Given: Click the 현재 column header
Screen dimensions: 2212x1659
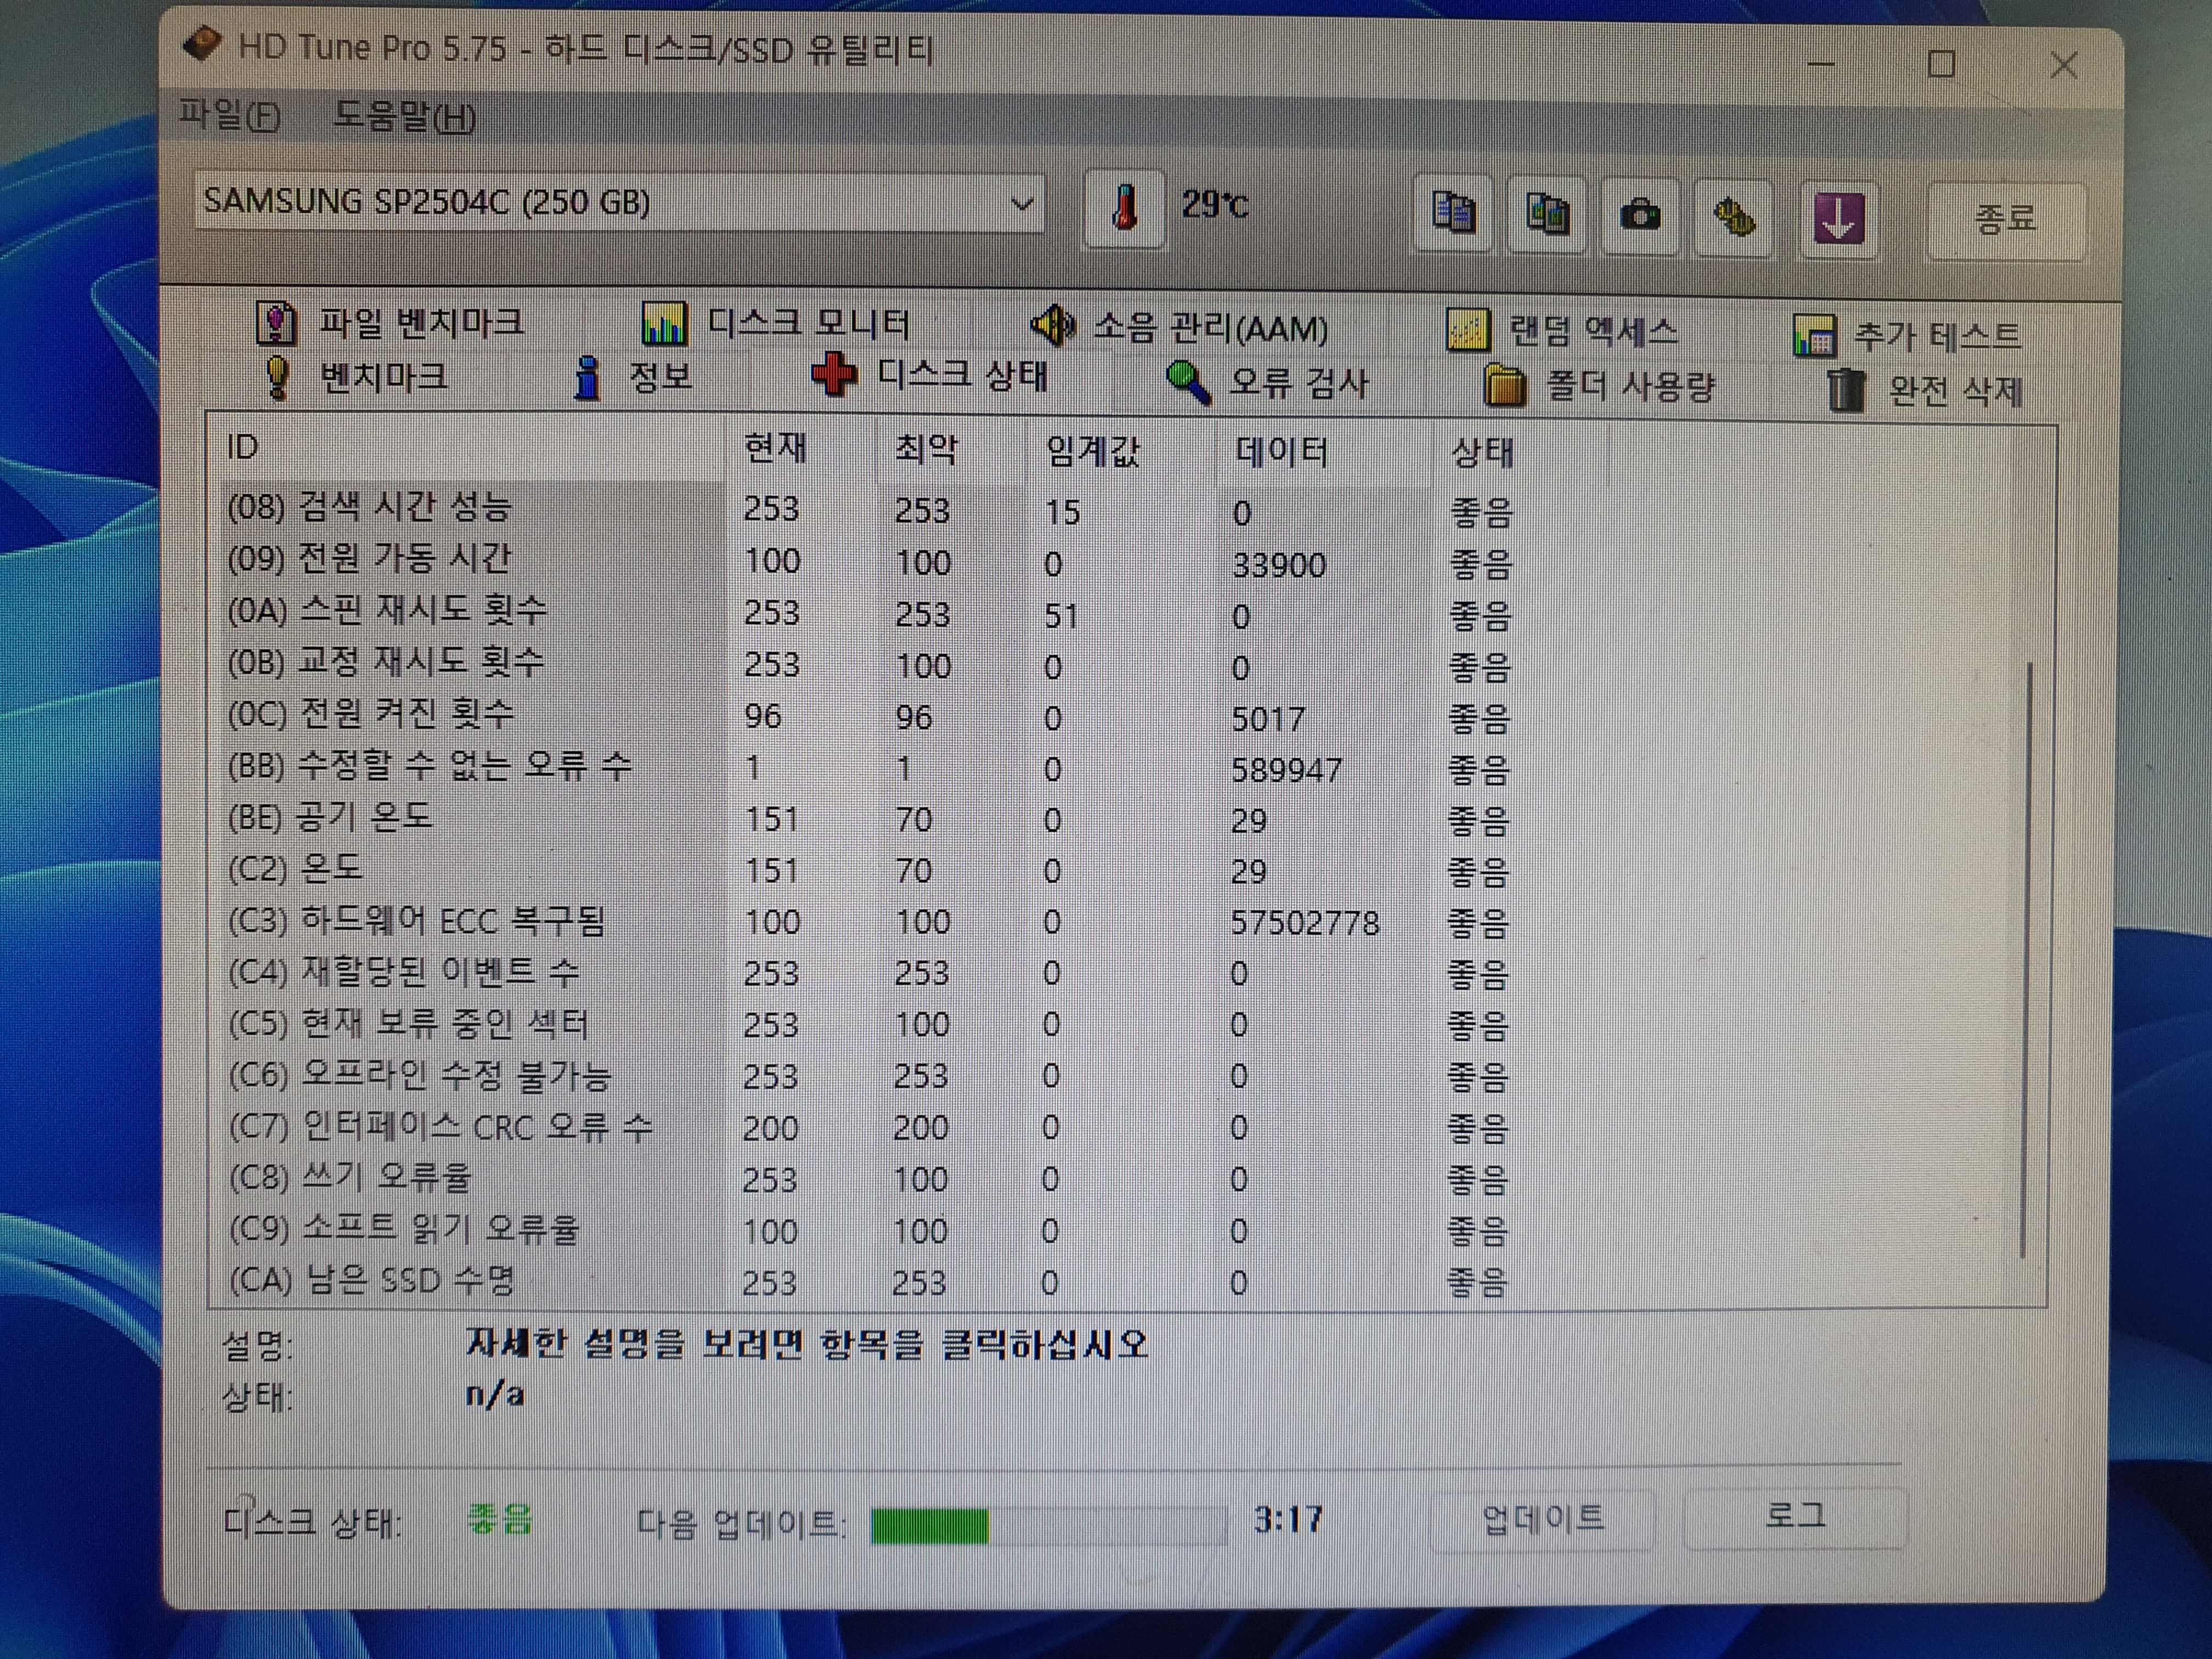Looking at the screenshot, I should (x=801, y=448).
